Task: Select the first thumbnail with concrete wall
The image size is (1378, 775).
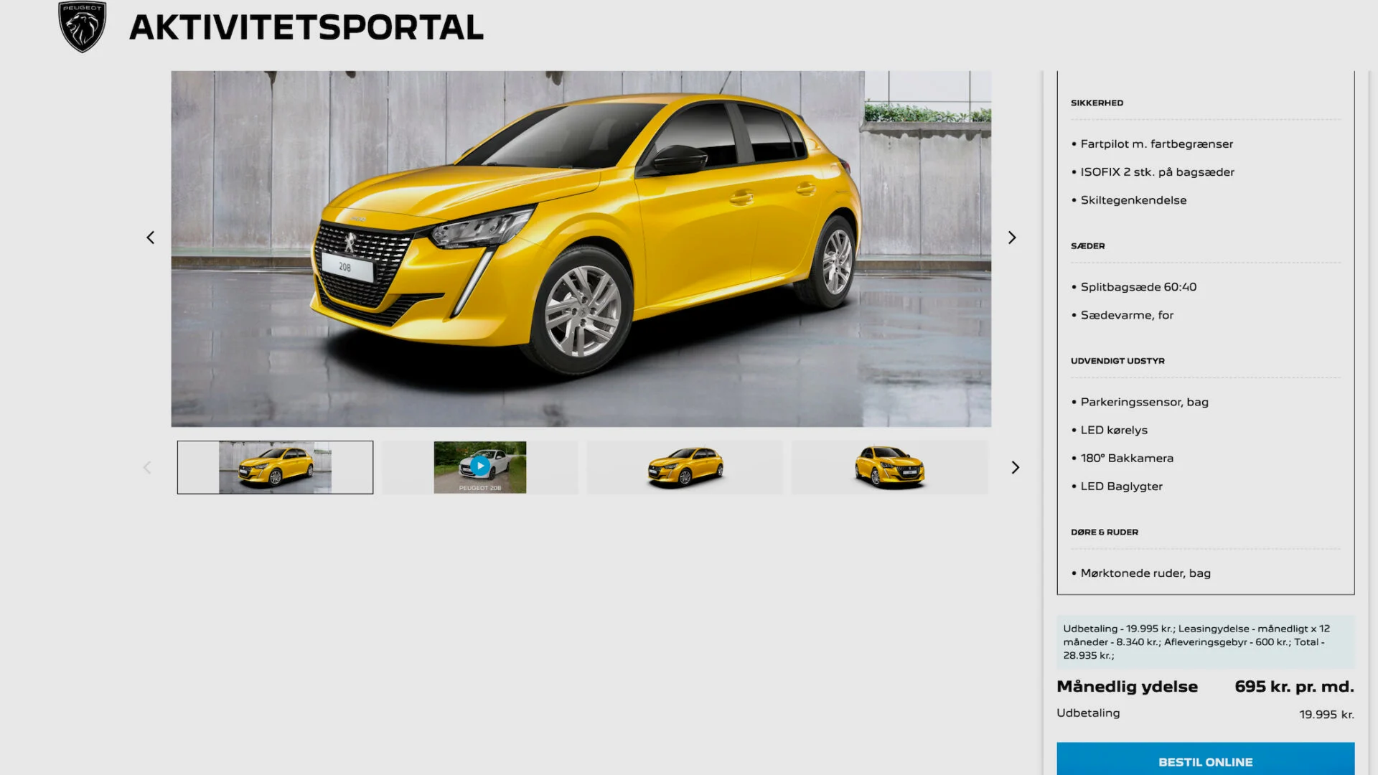Action: click(275, 467)
